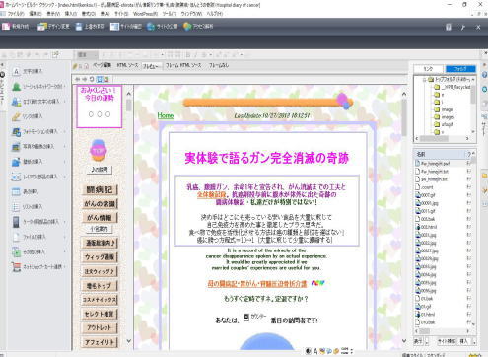Select the image folder in tree
488x357 pixels.
[x=444, y=109]
